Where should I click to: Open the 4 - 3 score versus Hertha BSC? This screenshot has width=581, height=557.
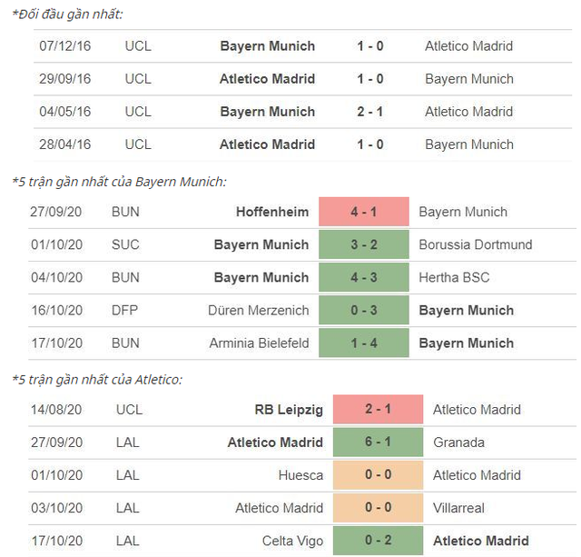362,277
